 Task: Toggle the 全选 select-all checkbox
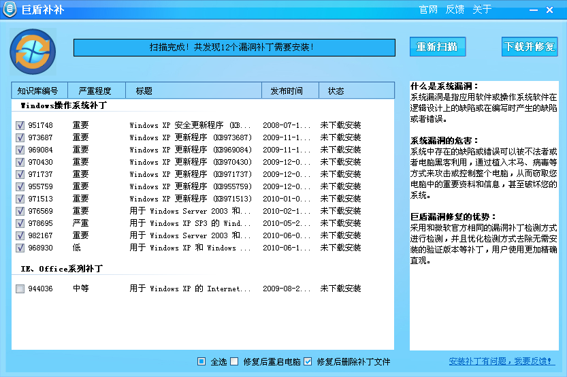[x=201, y=361]
